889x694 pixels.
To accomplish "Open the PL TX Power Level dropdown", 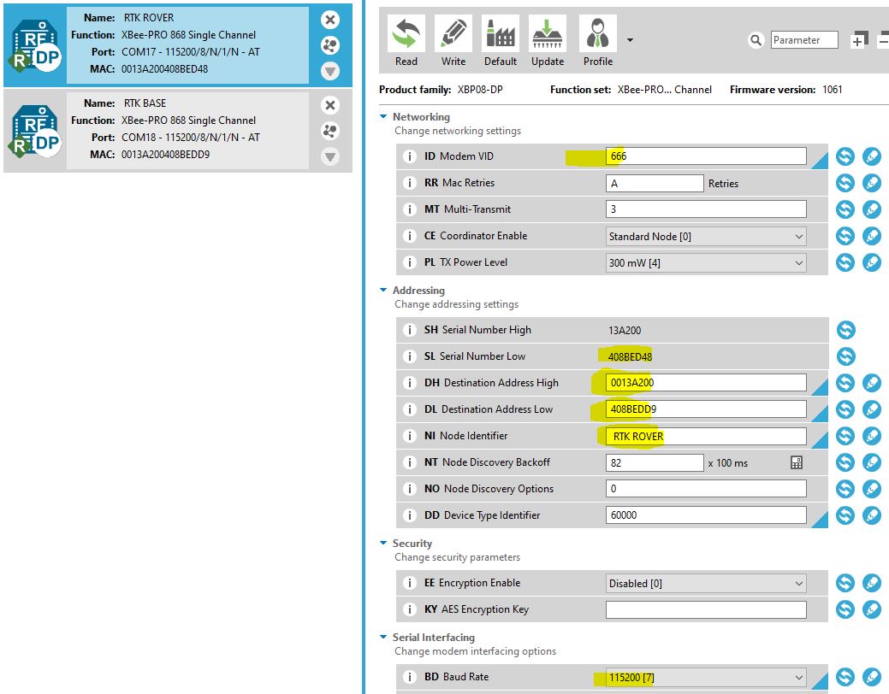I will point(706,263).
